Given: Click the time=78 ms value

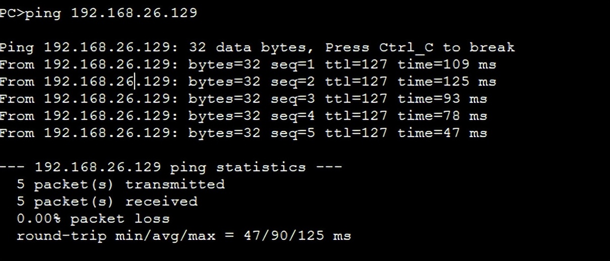Looking at the screenshot, I should tap(443, 116).
